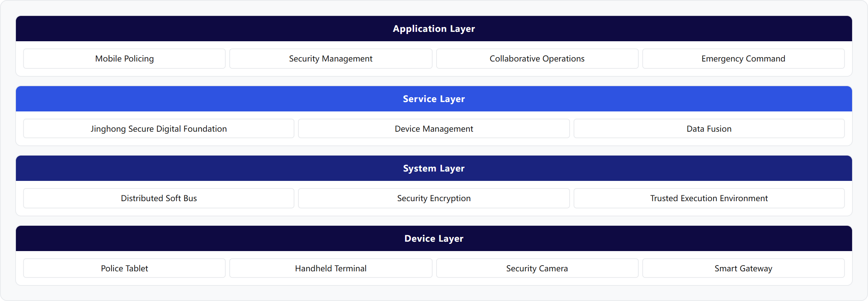The image size is (868, 301).
Task: Click the System Layer header
Action: click(434, 168)
